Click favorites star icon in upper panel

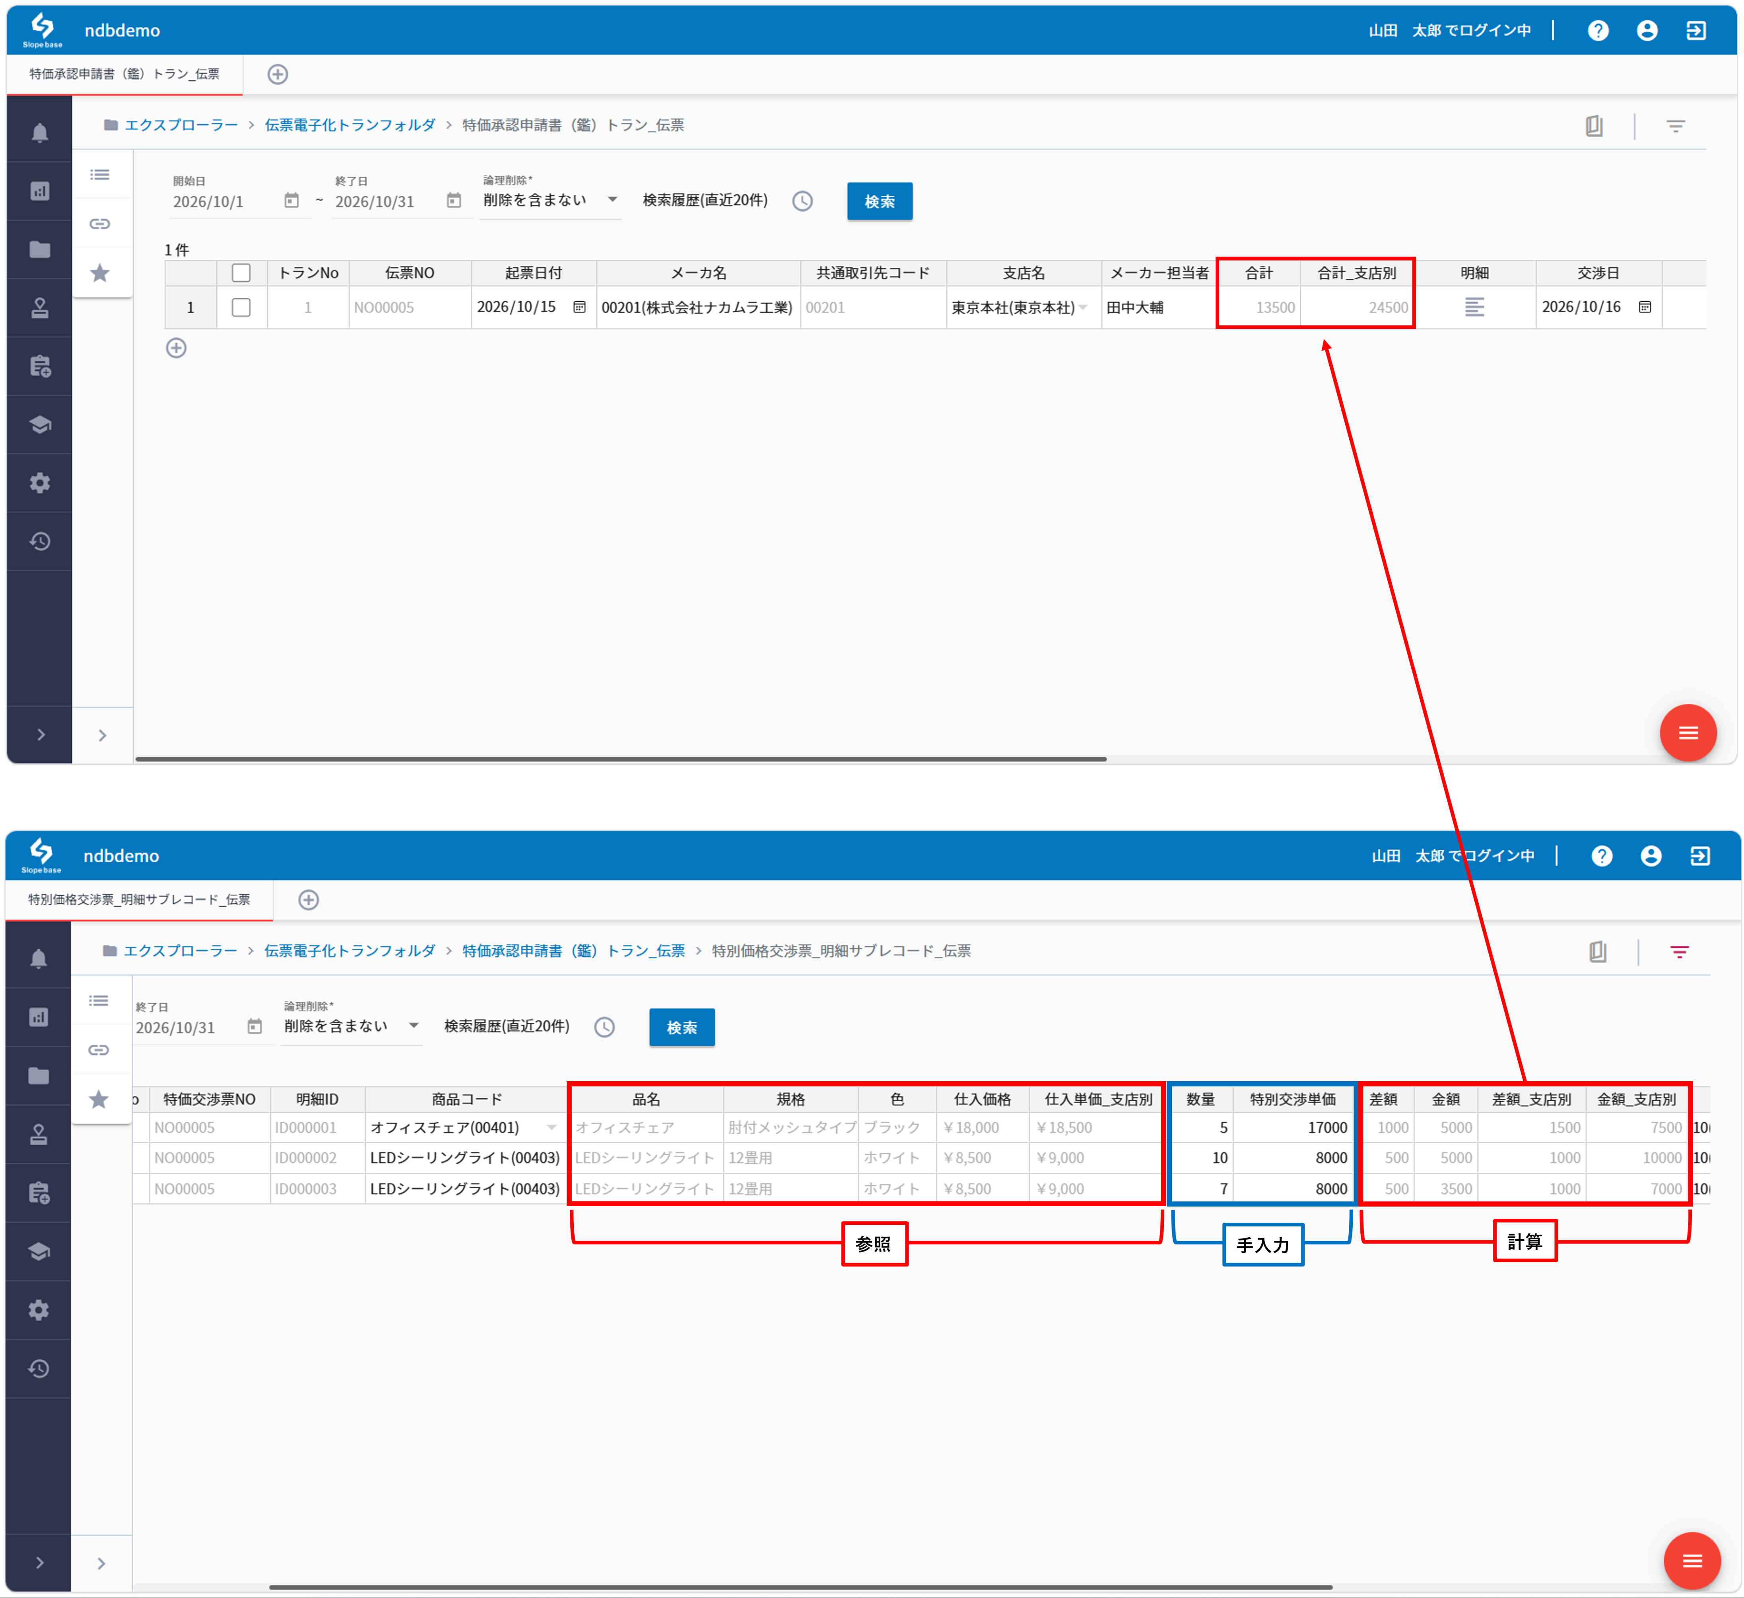[x=100, y=274]
